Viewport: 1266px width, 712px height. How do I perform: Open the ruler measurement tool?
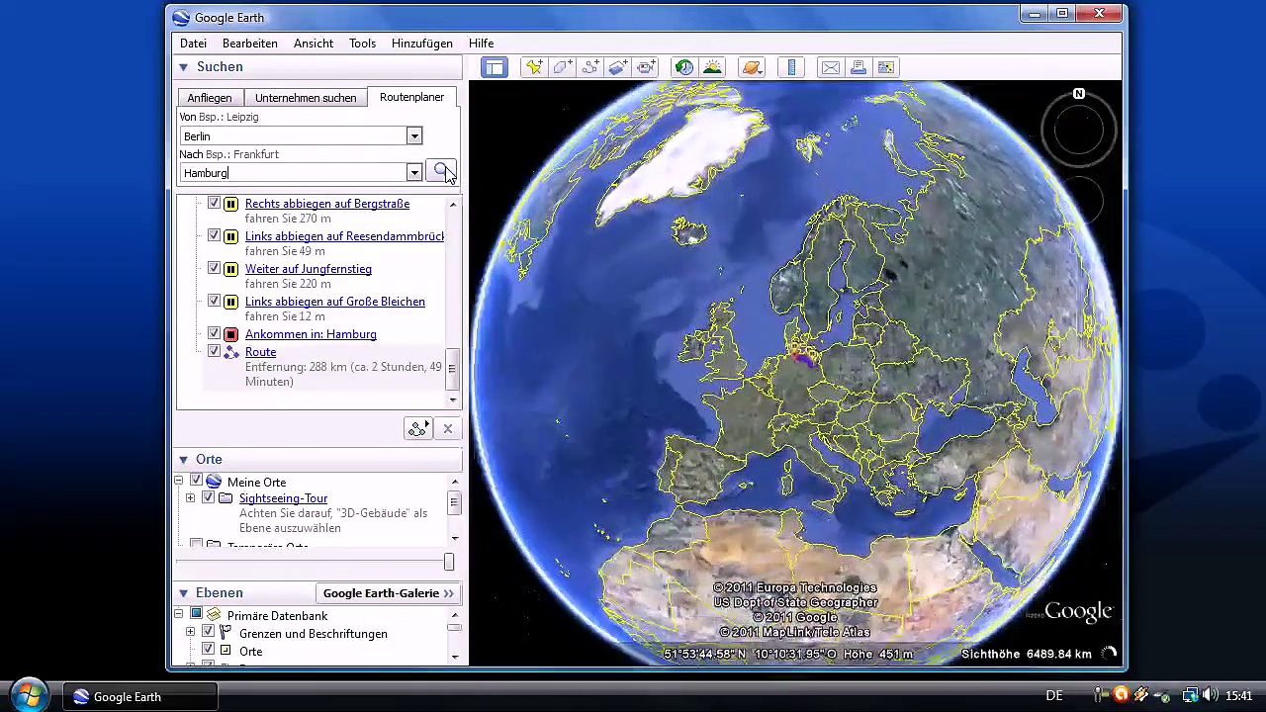[790, 67]
